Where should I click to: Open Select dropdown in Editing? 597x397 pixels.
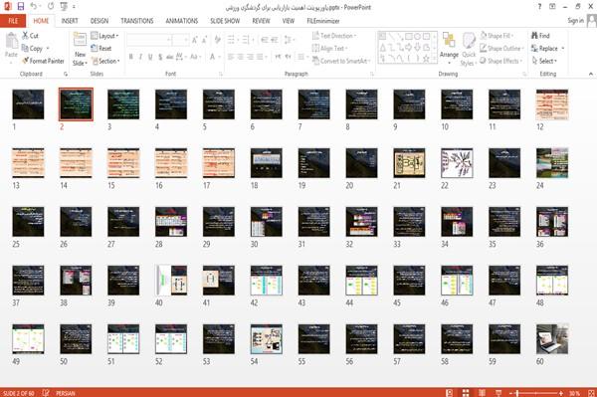544,61
